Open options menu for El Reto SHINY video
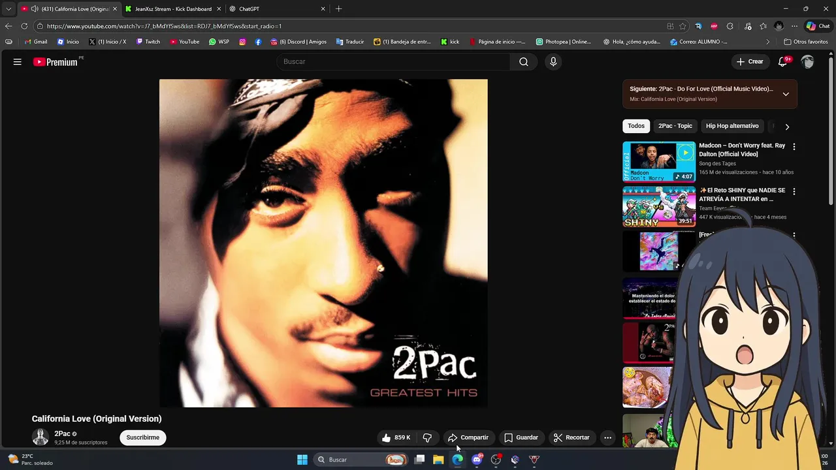 [x=794, y=192]
